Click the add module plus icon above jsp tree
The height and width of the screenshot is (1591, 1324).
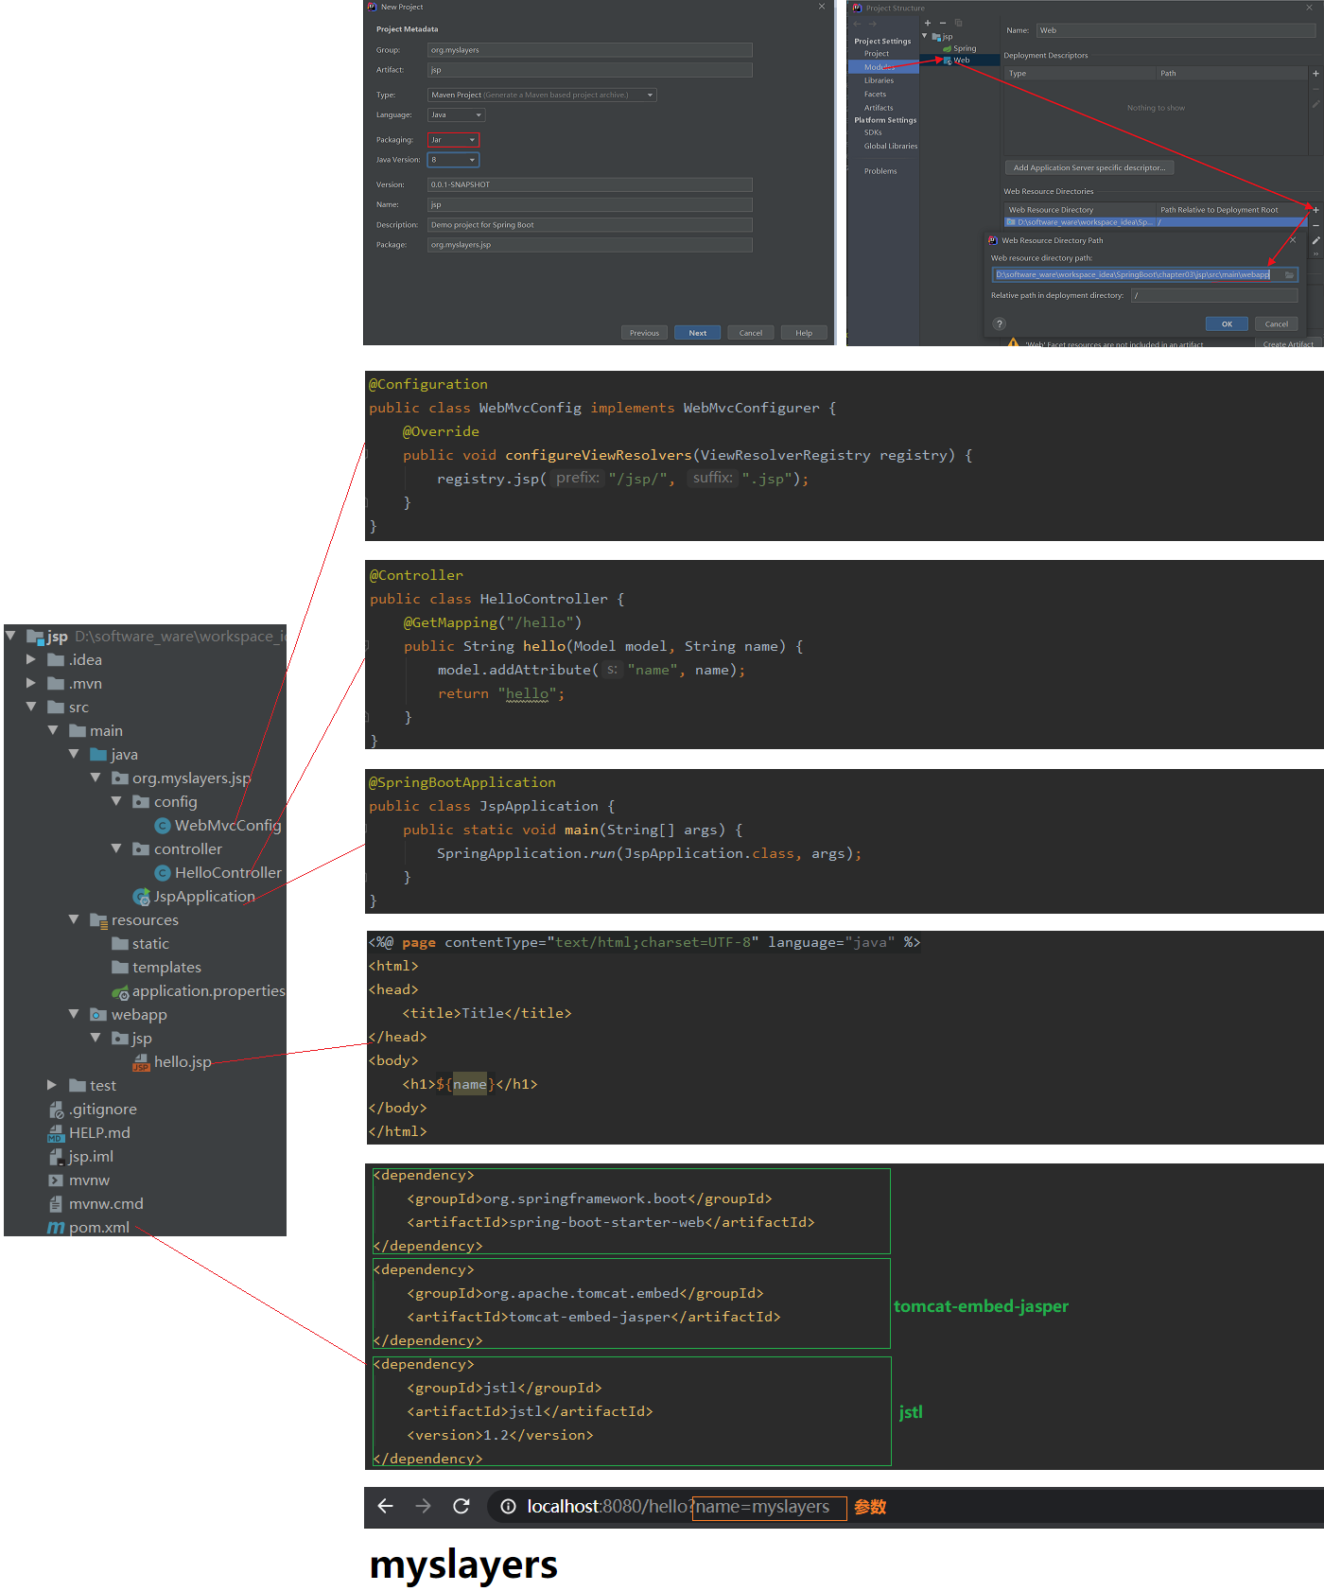(928, 23)
